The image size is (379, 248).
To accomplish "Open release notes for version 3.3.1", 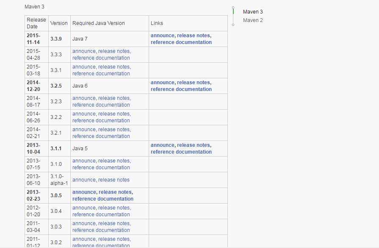I will coord(113,67).
